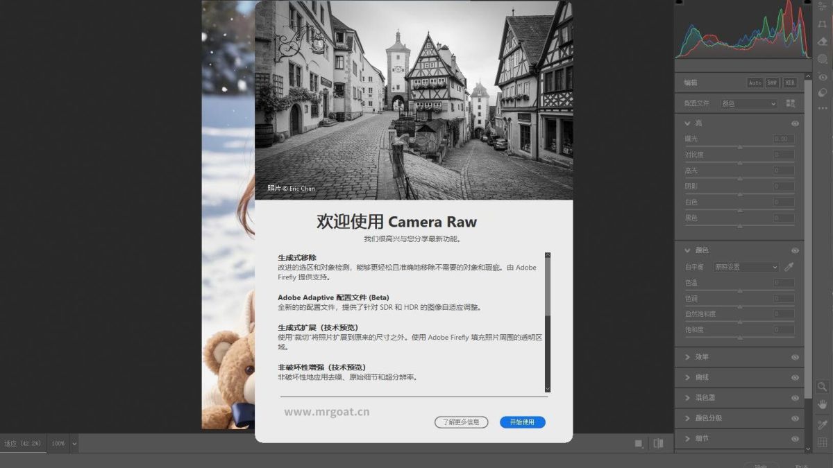Open the red eye removal tool
The height and width of the screenshot is (468, 833).
(x=823, y=76)
